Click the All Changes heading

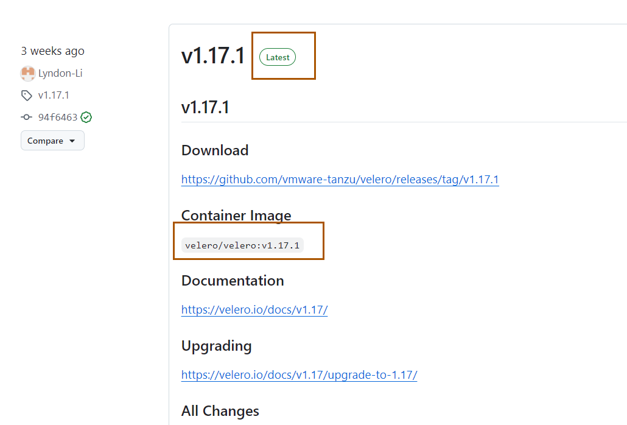tap(220, 411)
